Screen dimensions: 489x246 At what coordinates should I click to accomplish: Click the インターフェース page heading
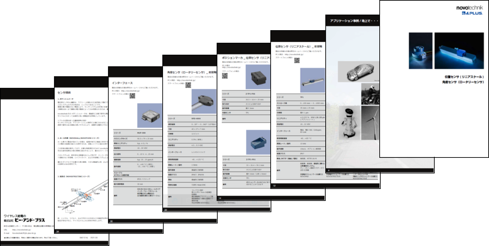[123, 83]
